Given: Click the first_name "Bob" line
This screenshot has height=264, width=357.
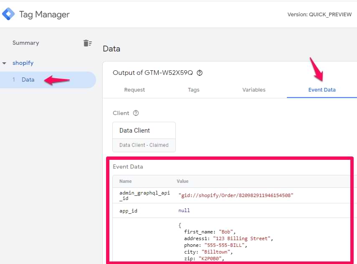Looking at the screenshot, I should point(210,232).
